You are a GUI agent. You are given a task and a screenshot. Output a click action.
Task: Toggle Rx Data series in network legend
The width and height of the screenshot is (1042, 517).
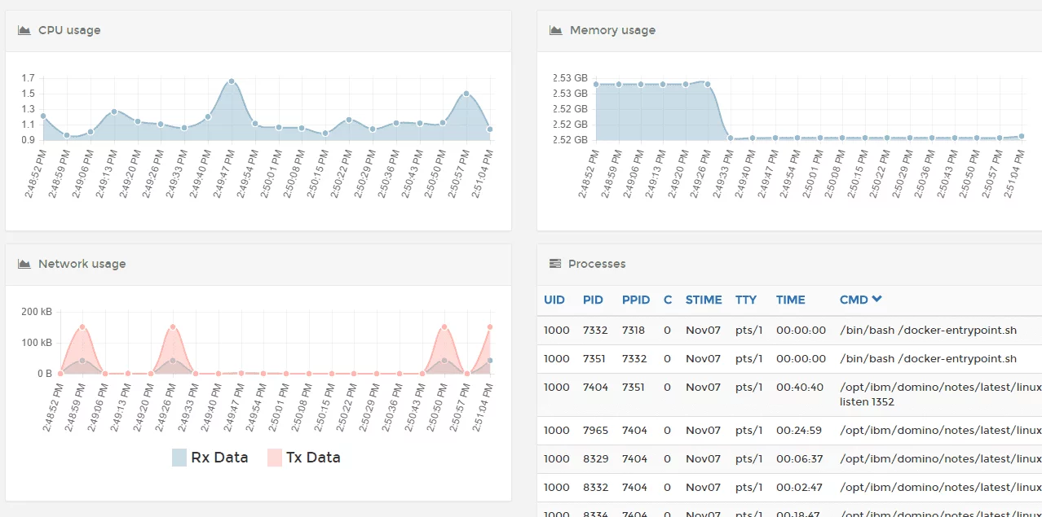click(x=219, y=458)
